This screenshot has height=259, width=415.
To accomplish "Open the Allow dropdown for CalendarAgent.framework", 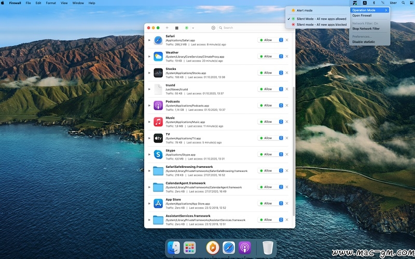I will pyautogui.click(x=270, y=187).
